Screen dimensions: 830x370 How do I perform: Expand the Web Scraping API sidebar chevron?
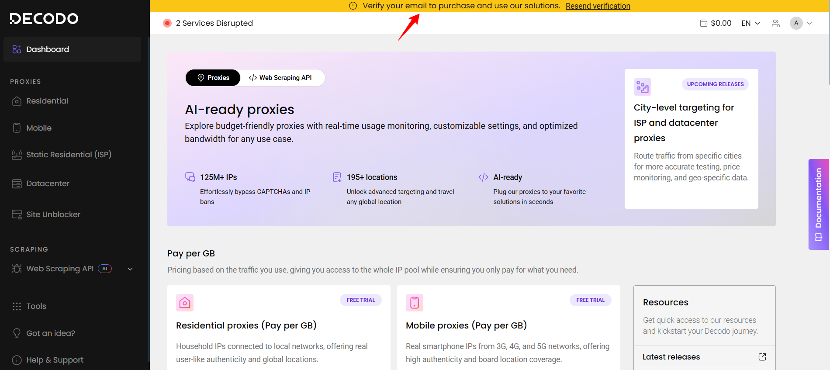130,269
